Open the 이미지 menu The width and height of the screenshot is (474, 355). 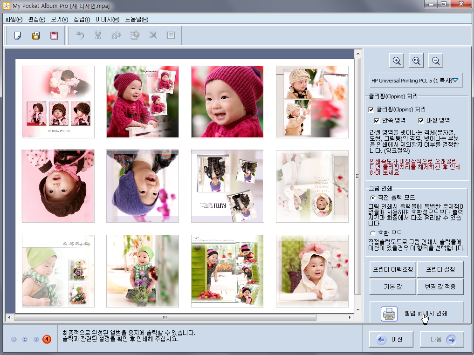(107, 20)
